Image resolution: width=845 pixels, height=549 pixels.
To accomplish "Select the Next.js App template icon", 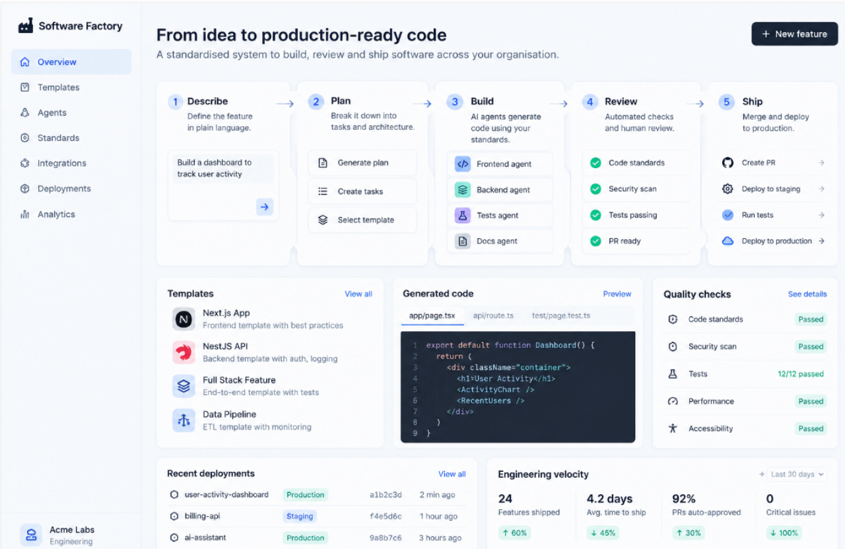I will coord(184,319).
